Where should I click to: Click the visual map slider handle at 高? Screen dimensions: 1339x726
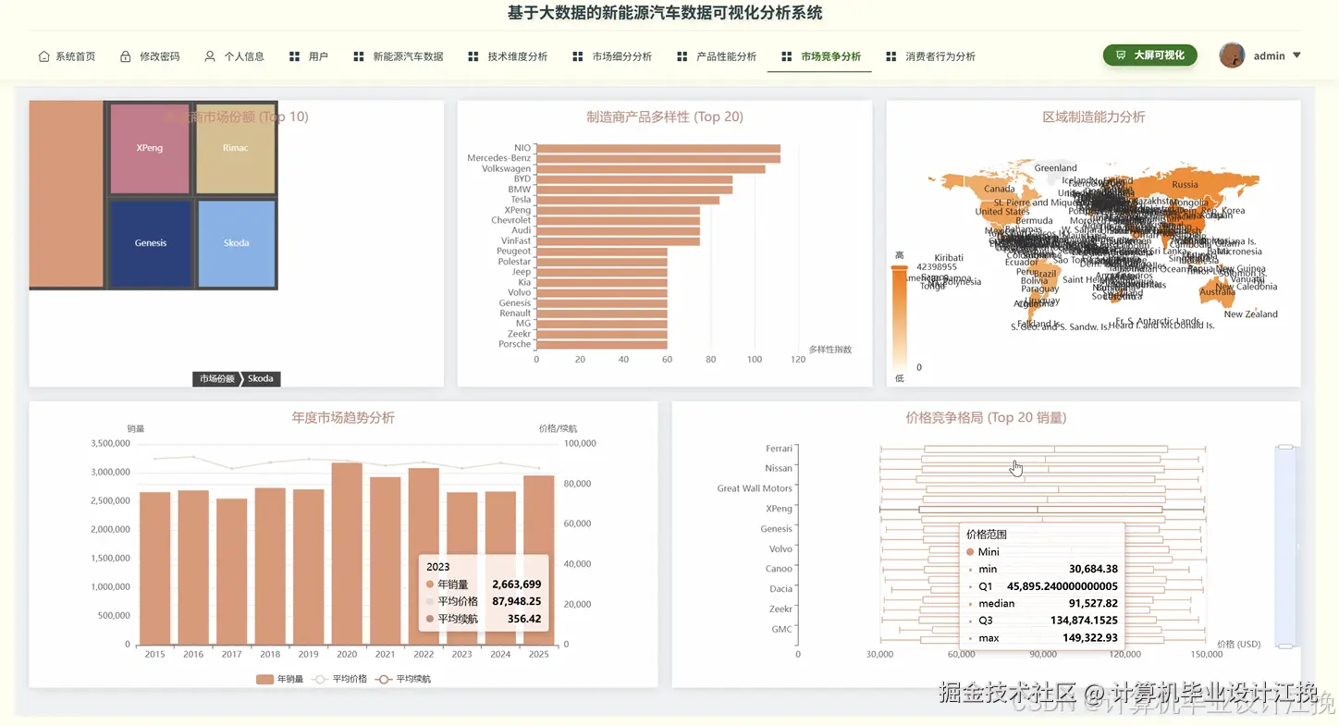tap(899, 267)
